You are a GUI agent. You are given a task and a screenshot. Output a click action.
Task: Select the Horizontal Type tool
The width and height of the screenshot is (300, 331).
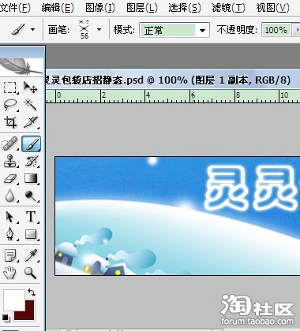click(x=31, y=217)
